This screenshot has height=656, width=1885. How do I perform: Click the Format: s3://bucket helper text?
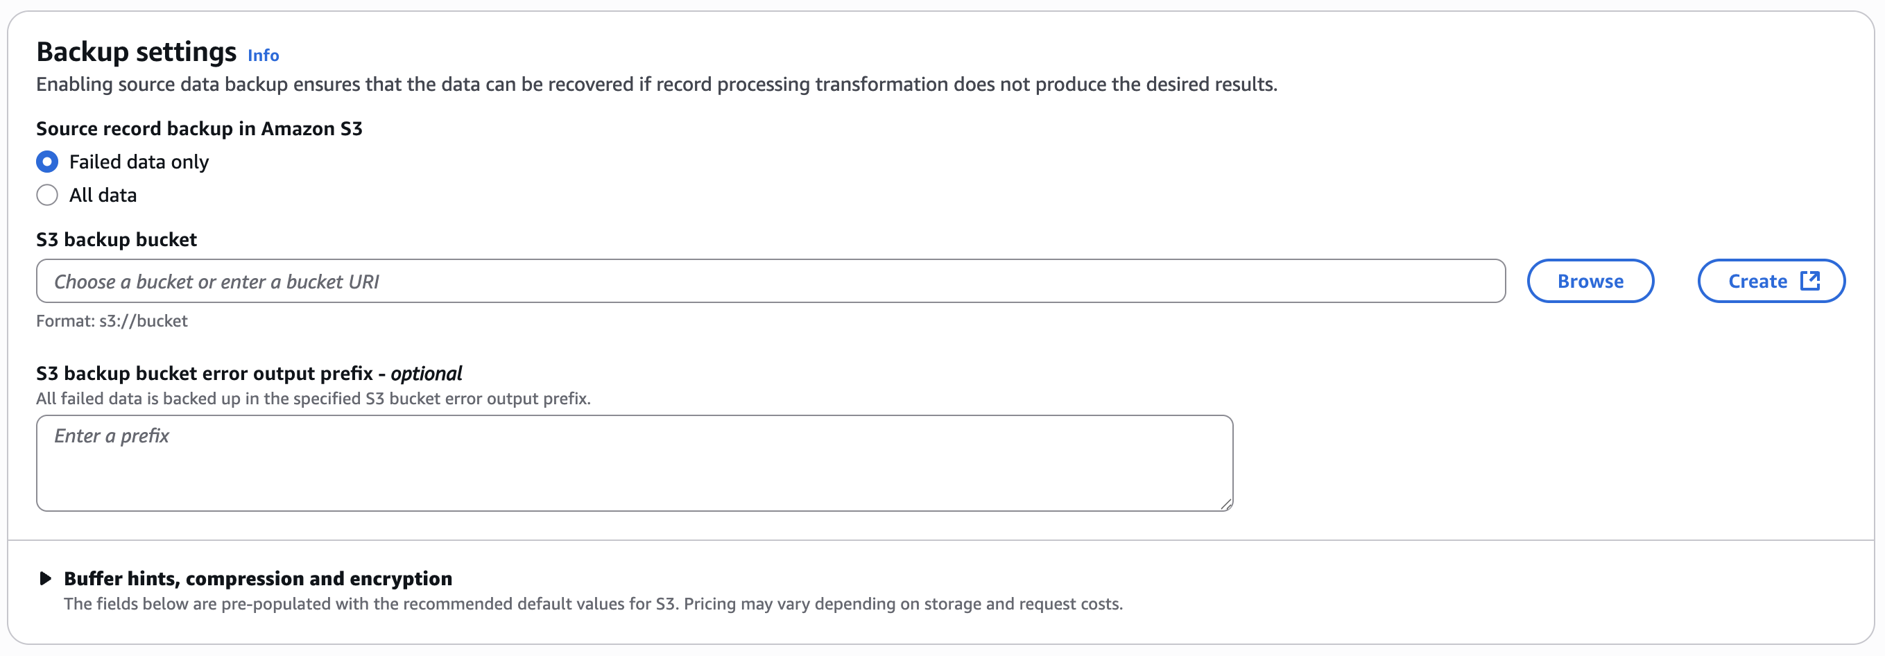[x=111, y=320]
